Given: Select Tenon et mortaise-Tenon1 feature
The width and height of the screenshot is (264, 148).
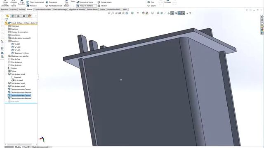Looking at the screenshot, I should point(21,89).
